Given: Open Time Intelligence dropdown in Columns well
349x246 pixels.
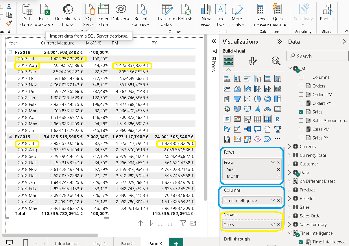Looking at the screenshot, I should pyautogui.click(x=273, y=200).
